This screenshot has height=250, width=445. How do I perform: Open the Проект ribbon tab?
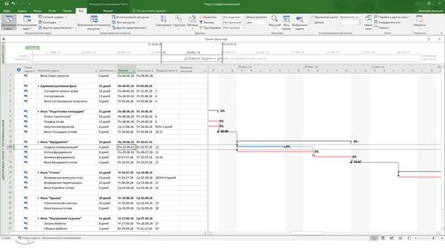[67, 11]
